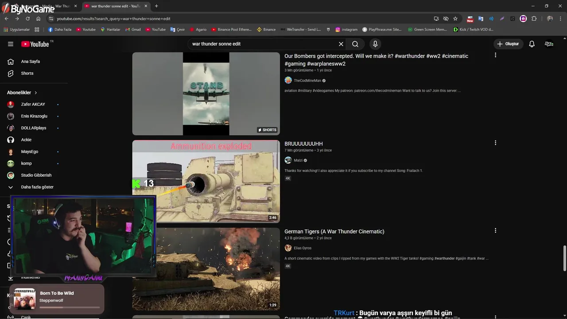The image size is (567, 319).
Task: Open the browser extensions puzzle icon
Action: coord(534,19)
